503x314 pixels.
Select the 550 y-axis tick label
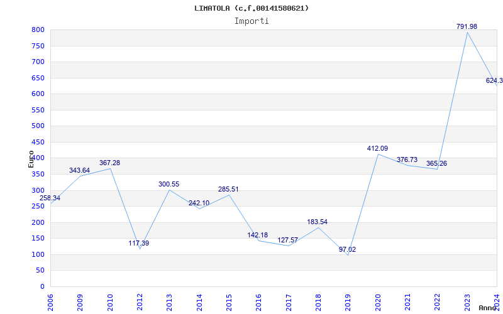tap(38, 111)
